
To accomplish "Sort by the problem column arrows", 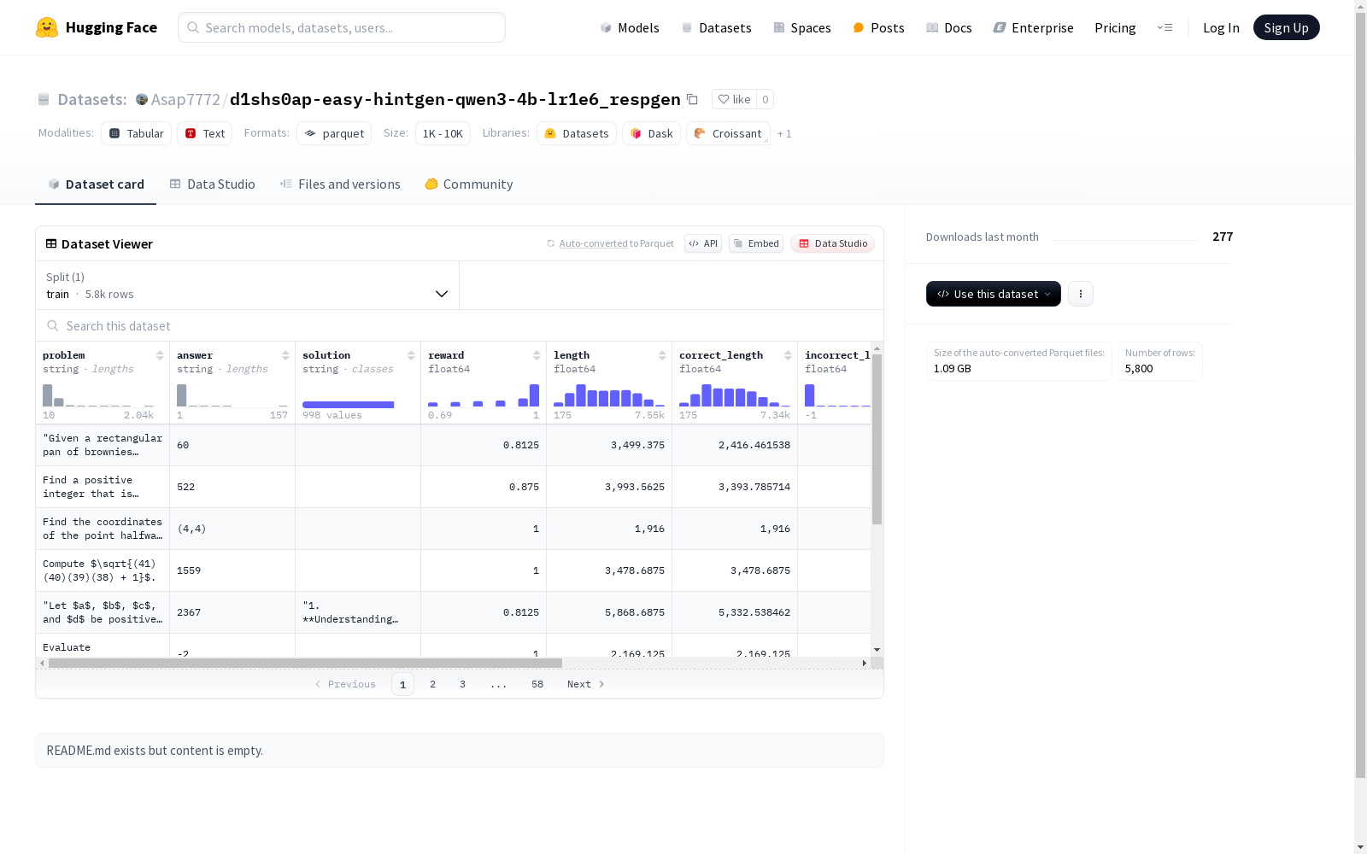I will [x=160, y=355].
